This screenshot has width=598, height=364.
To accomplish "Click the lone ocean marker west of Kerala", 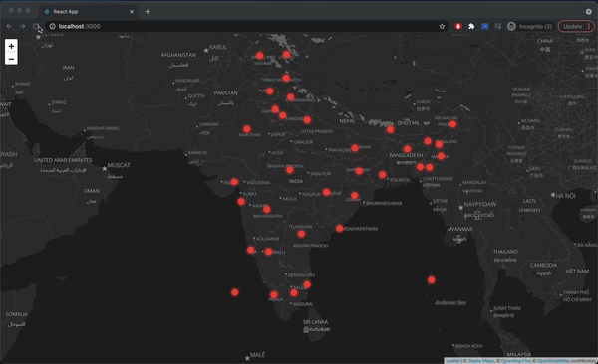I will coord(235,292).
